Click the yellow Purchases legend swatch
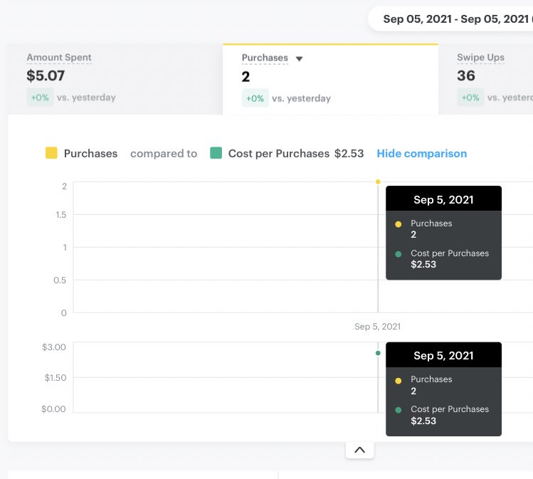This screenshot has height=479, width=533. click(x=51, y=153)
